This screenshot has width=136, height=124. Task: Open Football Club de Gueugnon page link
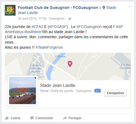click(58, 8)
